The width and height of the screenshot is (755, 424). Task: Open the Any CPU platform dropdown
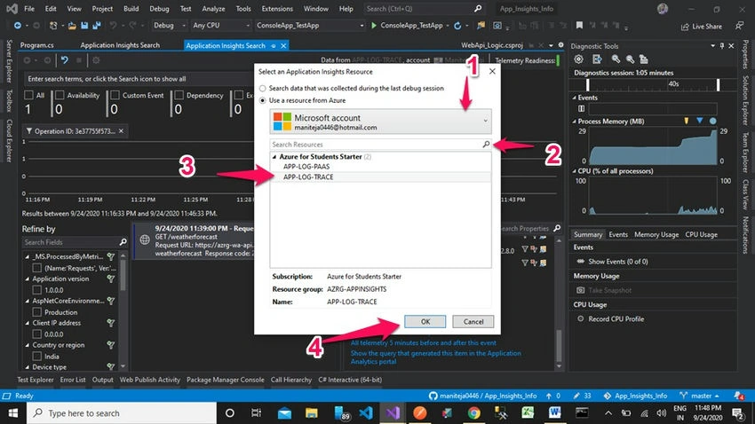[220, 26]
